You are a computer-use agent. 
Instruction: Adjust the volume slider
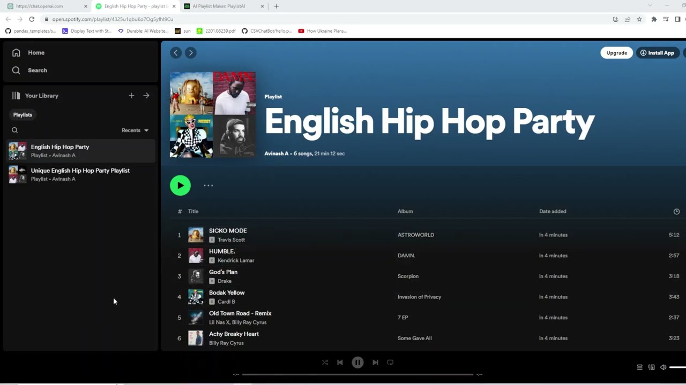(678, 367)
